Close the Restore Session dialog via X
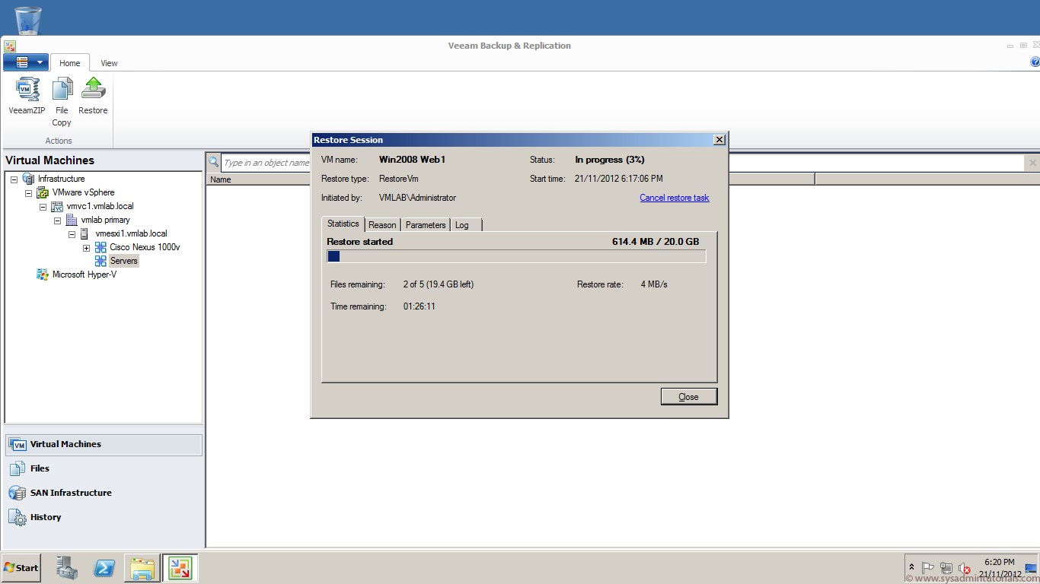This screenshot has width=1040, height=584. [719, 140]
